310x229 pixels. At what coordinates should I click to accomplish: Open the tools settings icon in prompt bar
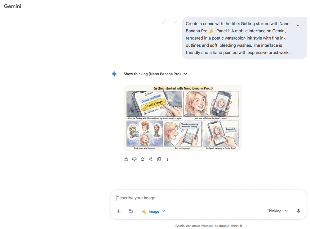(x=131, y=211)
